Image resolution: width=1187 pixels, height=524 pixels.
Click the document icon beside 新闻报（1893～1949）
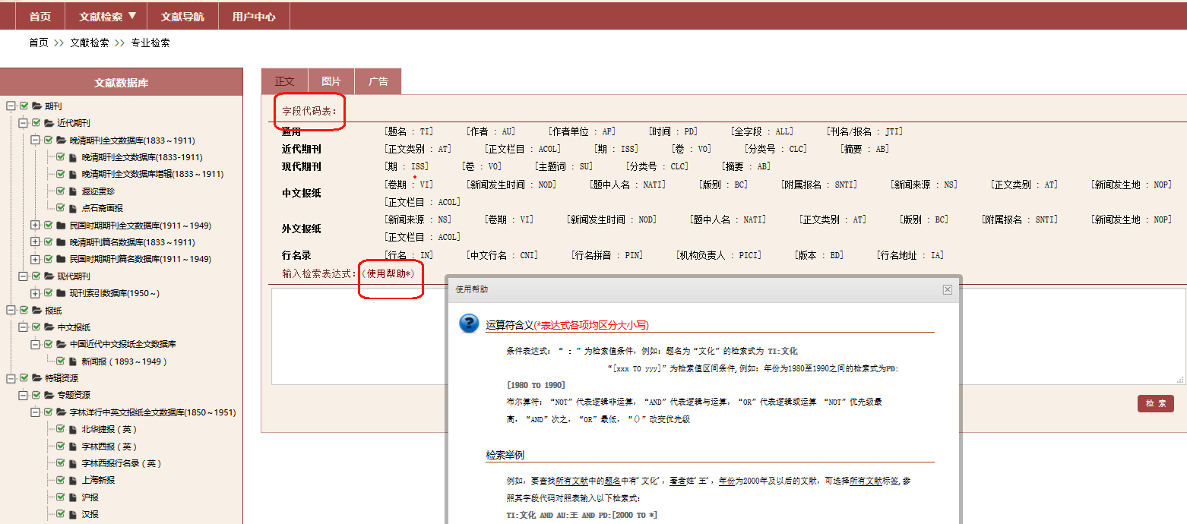click(x=73, y=361)
